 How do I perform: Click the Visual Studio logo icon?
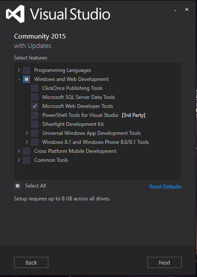tap(15, 14)
